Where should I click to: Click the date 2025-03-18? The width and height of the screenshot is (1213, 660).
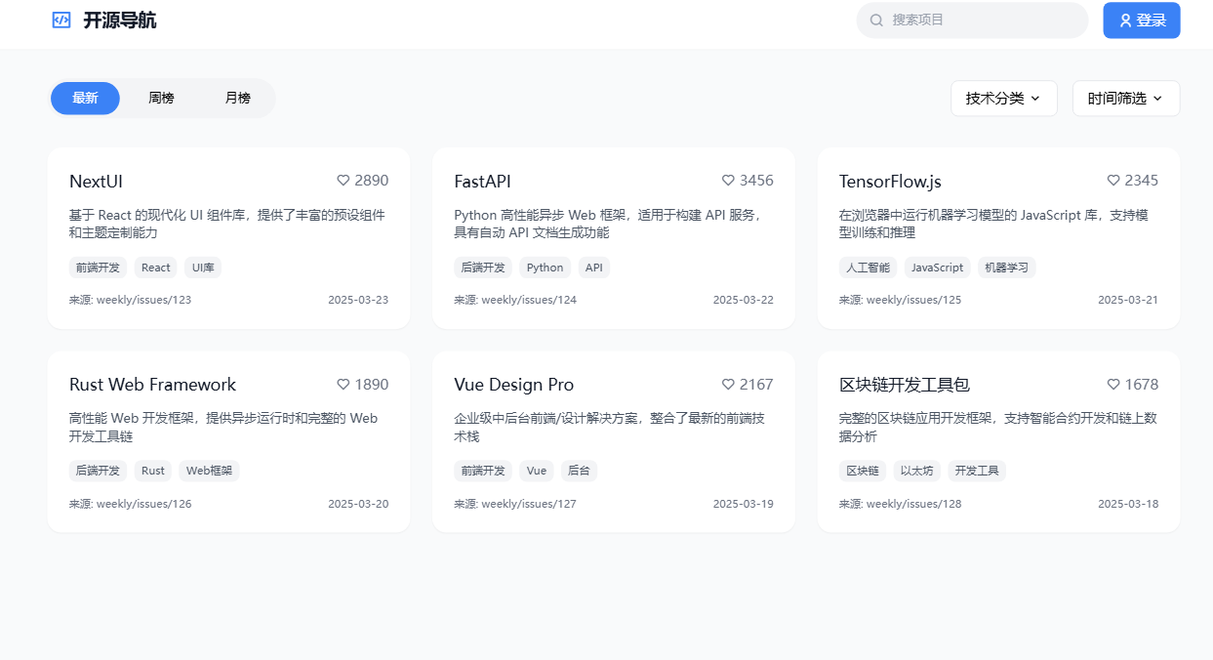[x=1128, y=504]
